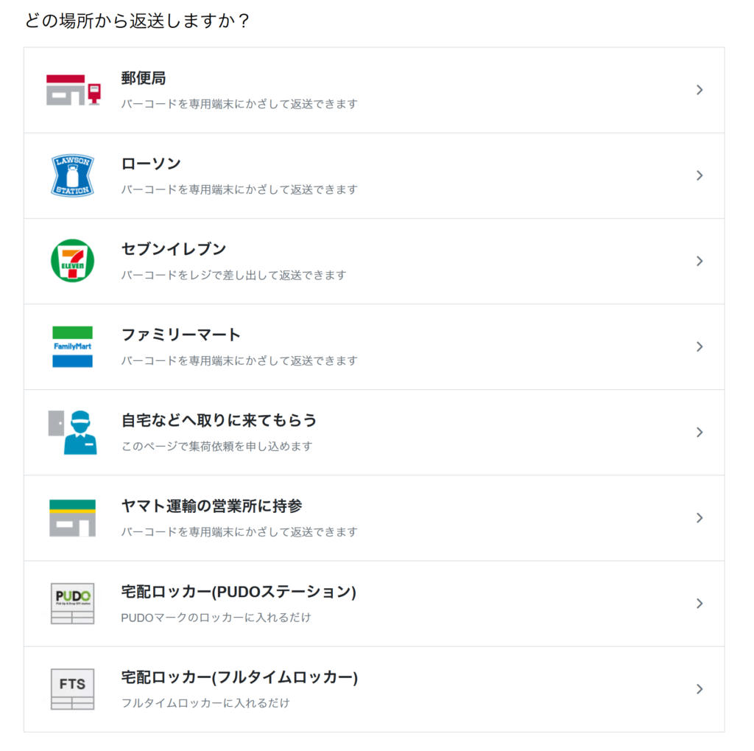The image size is (754, 751).
Task: Open the ファミリーマート option chevron
Action: (700, 346)
